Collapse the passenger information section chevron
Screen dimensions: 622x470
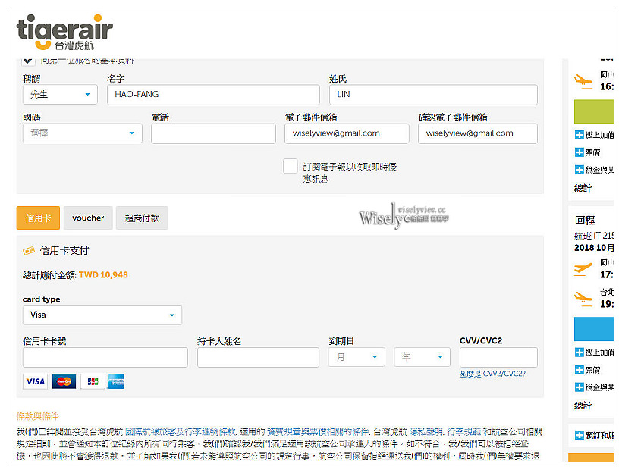click(x=26, y=59)
